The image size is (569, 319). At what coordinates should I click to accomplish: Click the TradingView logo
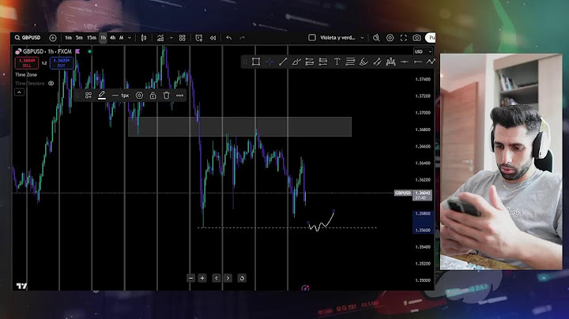[21, 286]
